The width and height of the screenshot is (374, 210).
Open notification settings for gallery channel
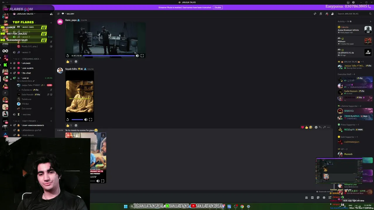pos(321,14)
